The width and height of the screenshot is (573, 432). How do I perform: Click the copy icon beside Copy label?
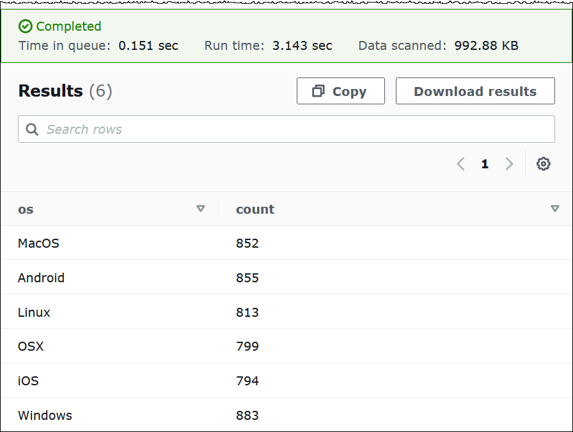tap(318, 91)
